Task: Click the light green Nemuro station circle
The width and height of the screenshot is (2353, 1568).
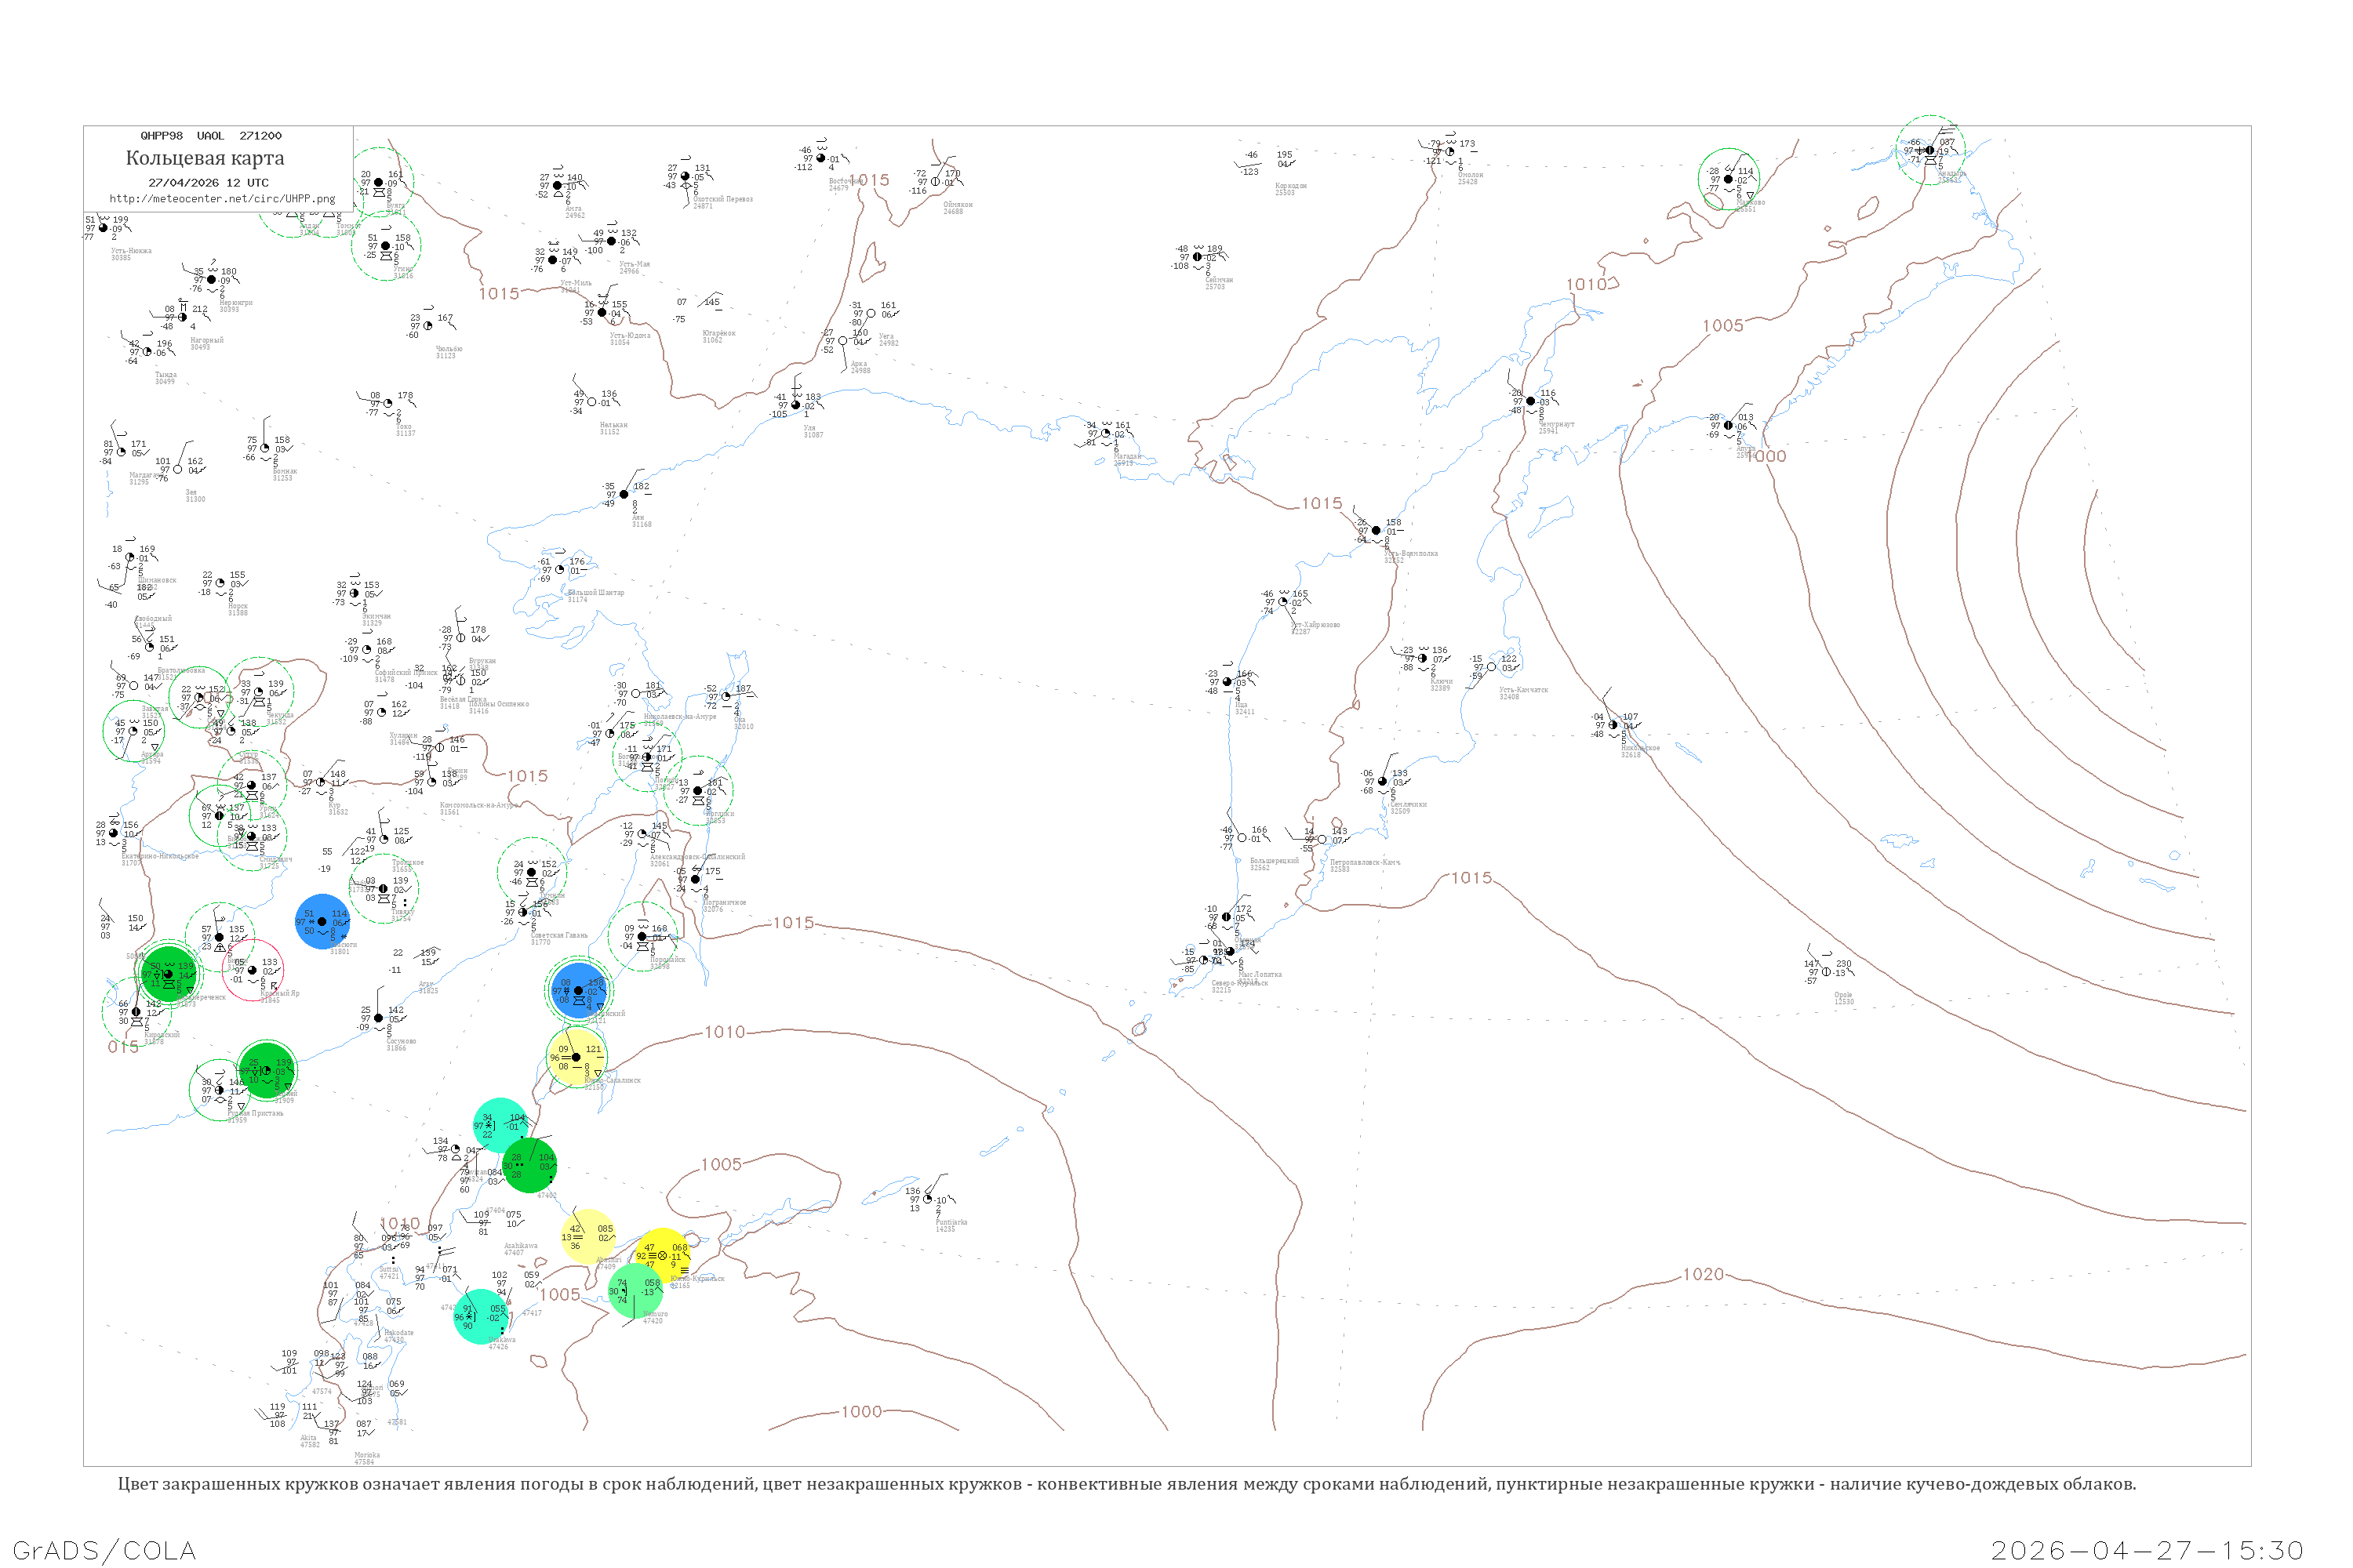Action: pos(635,1290)
